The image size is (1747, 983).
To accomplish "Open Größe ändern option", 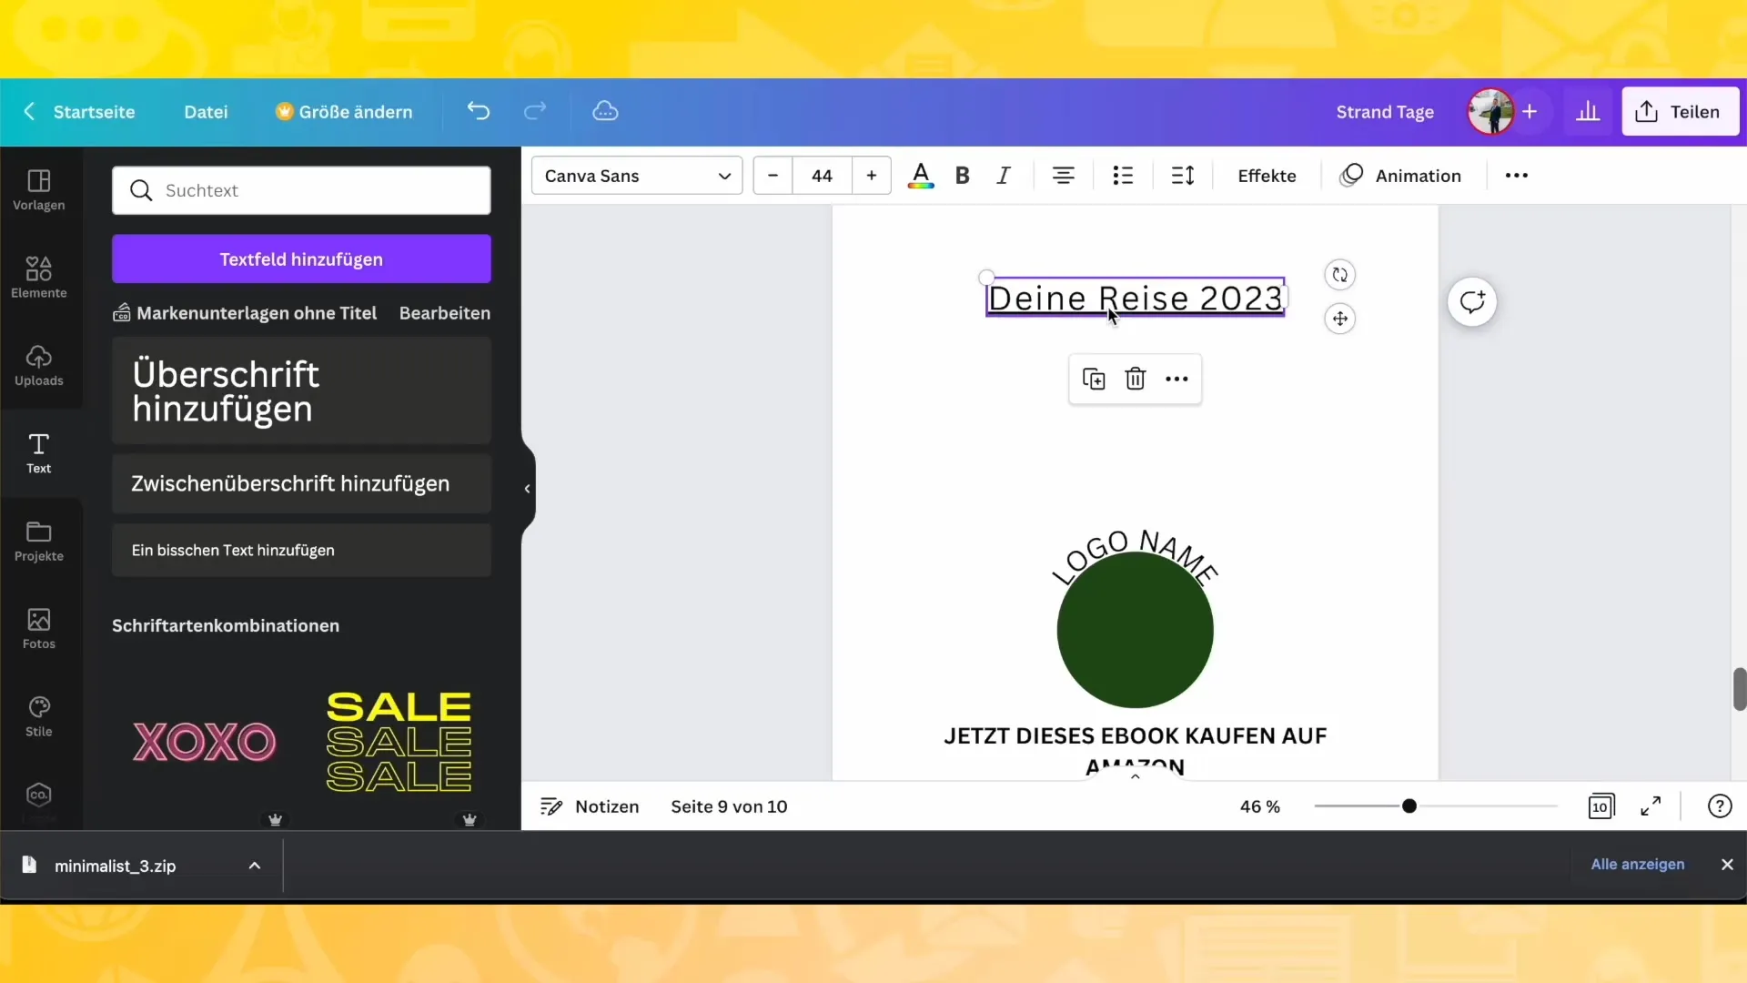I will coord(344,112).
